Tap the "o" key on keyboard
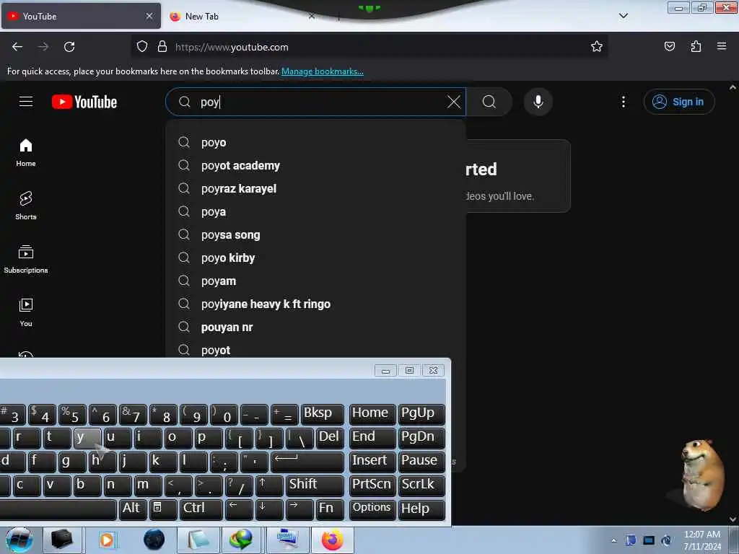Image resolution: width=739 pixels, height=554 pixels. 178,438
